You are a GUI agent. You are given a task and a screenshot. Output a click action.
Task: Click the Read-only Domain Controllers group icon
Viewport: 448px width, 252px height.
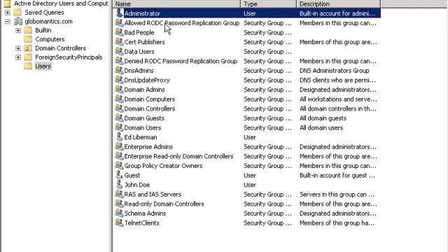119,204
